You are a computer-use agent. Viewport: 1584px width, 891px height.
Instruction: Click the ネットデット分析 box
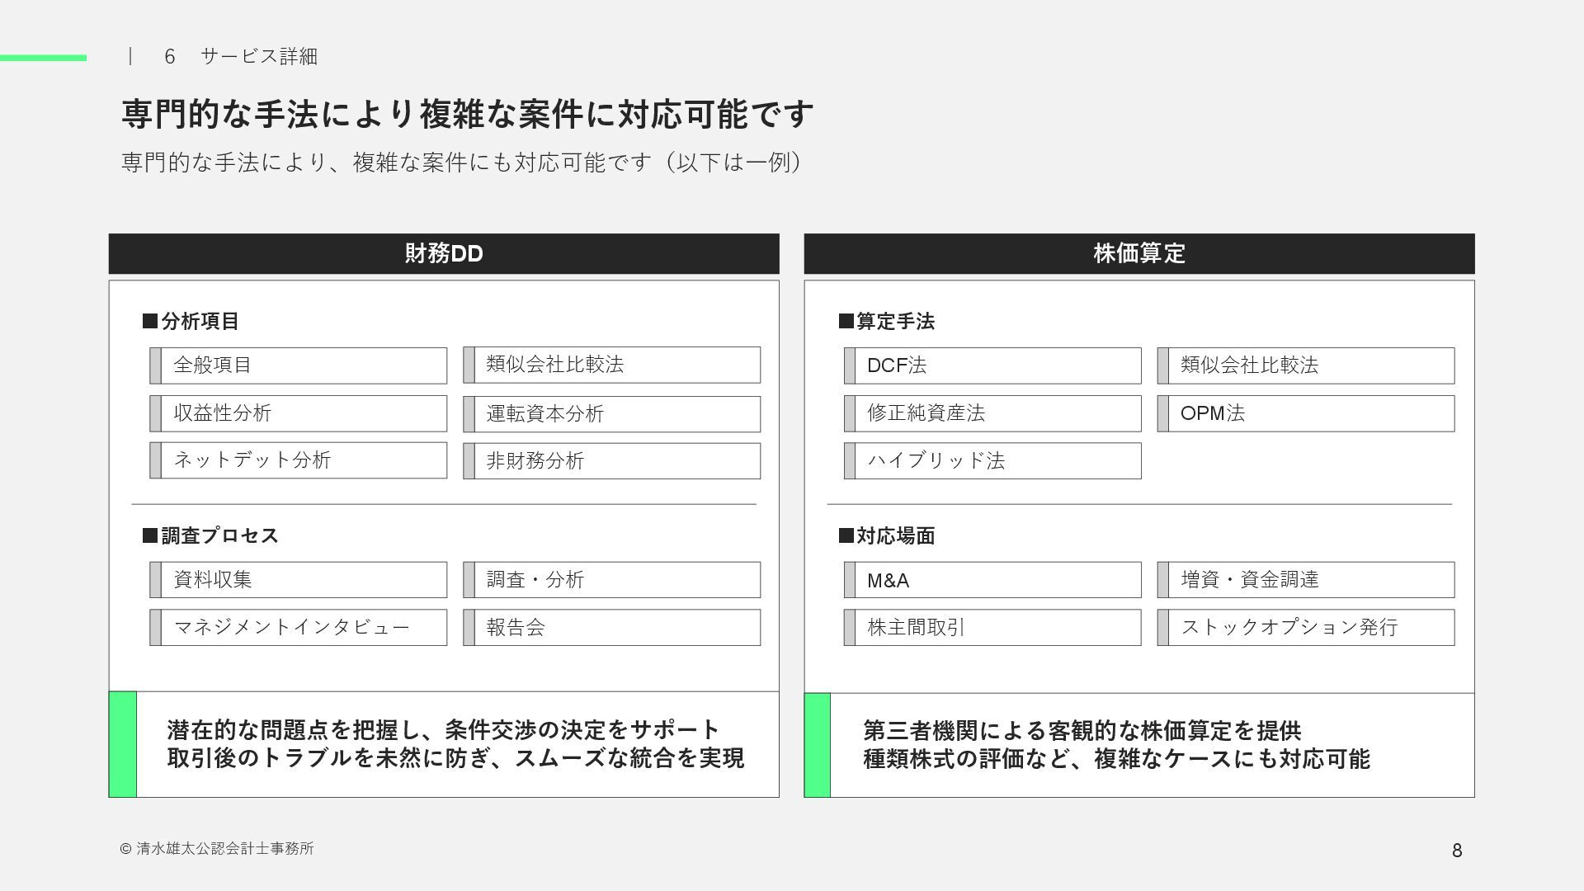(x=298, y=460)
